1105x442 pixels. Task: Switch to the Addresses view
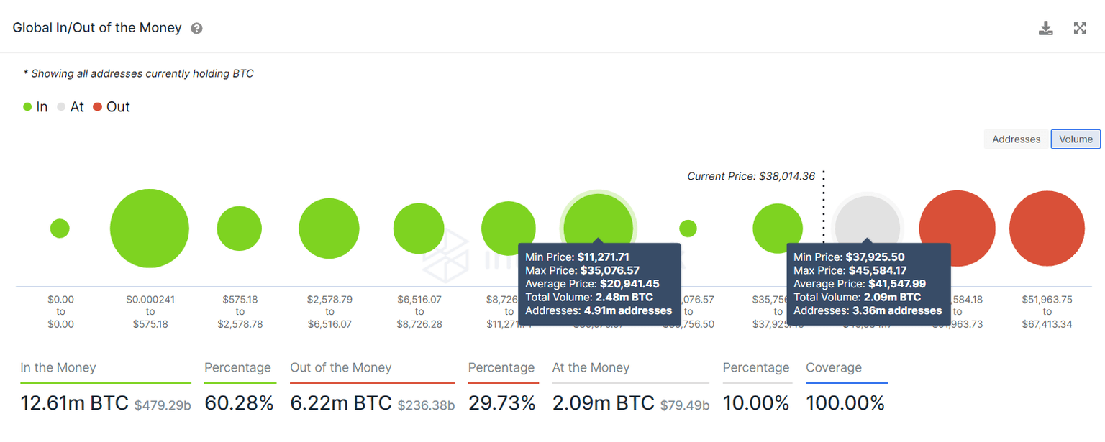[x=1016, y=139]
